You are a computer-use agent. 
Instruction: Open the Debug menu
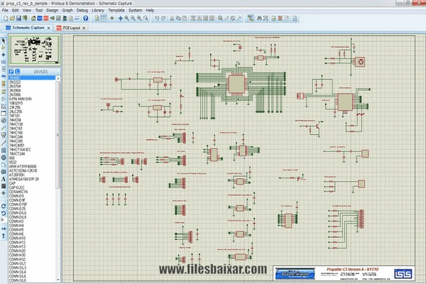82,11
